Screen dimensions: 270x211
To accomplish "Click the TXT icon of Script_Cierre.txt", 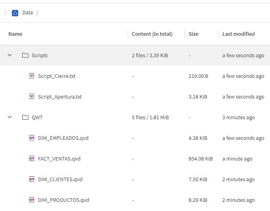I will tap(32, 76).
